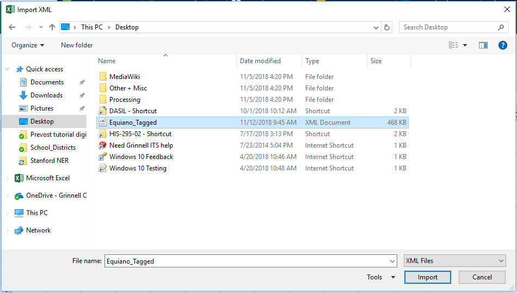
Task: Click the New folder command
Action: click(77, 45)
